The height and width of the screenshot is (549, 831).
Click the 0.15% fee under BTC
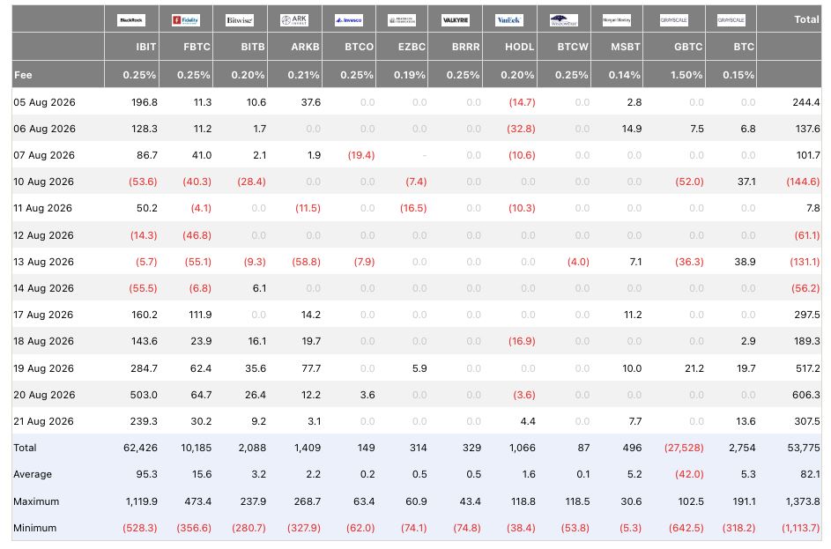click(x=738, y=75)
